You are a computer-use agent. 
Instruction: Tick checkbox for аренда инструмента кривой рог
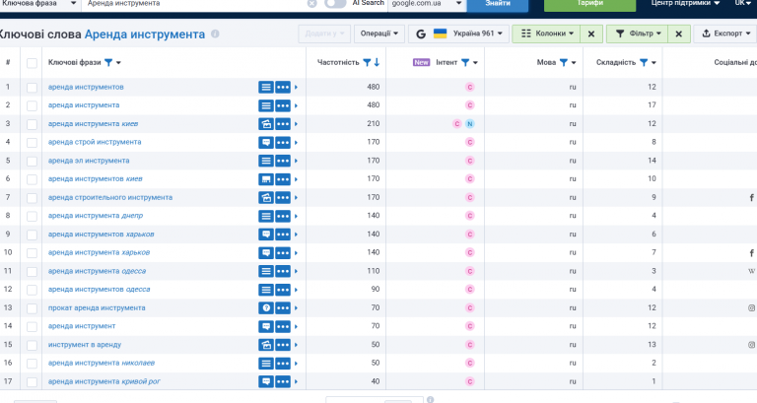pos(32,382)
